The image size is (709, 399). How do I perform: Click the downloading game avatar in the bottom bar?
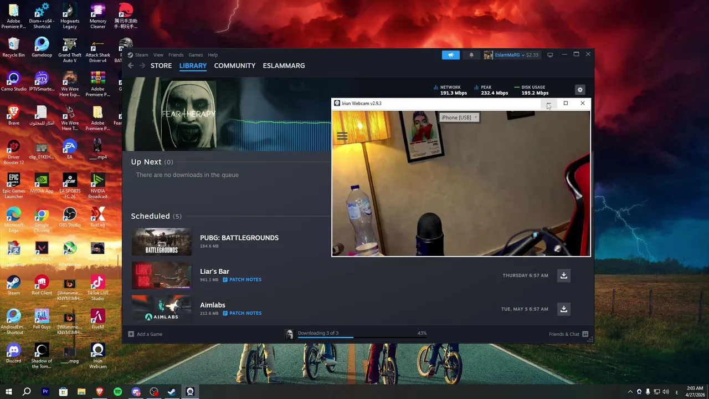pyautogui.click(x=289, y=334)
